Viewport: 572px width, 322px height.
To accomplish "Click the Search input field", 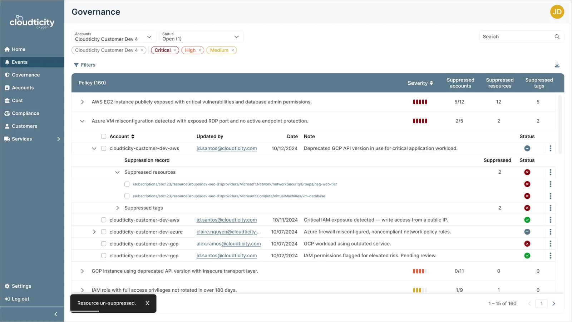I will pos(522,37).
